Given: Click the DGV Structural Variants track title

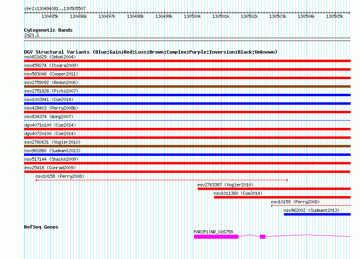Looking at the screenshot, I should (151, 52).
